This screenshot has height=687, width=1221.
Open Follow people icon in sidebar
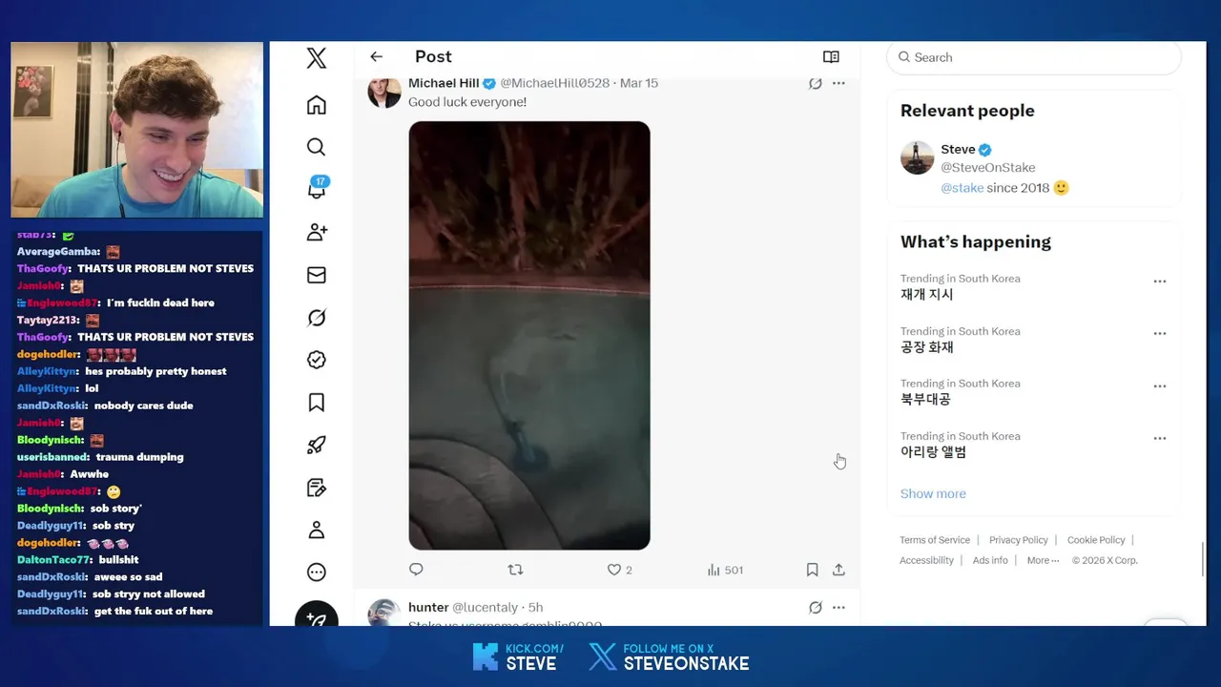317,232
